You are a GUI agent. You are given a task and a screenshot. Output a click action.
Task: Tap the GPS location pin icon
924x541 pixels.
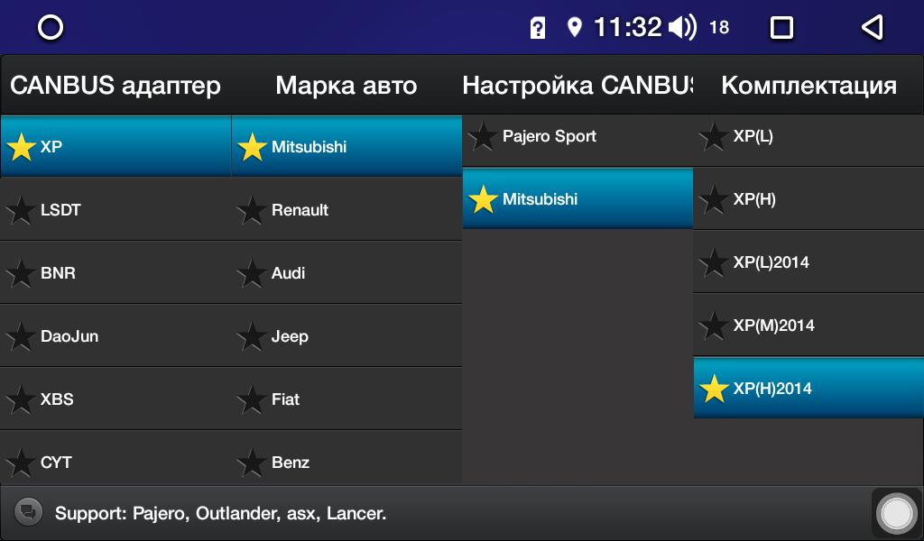point(574,27)
